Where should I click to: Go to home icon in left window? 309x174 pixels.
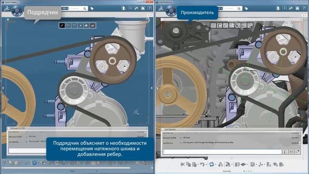[143, 8]
